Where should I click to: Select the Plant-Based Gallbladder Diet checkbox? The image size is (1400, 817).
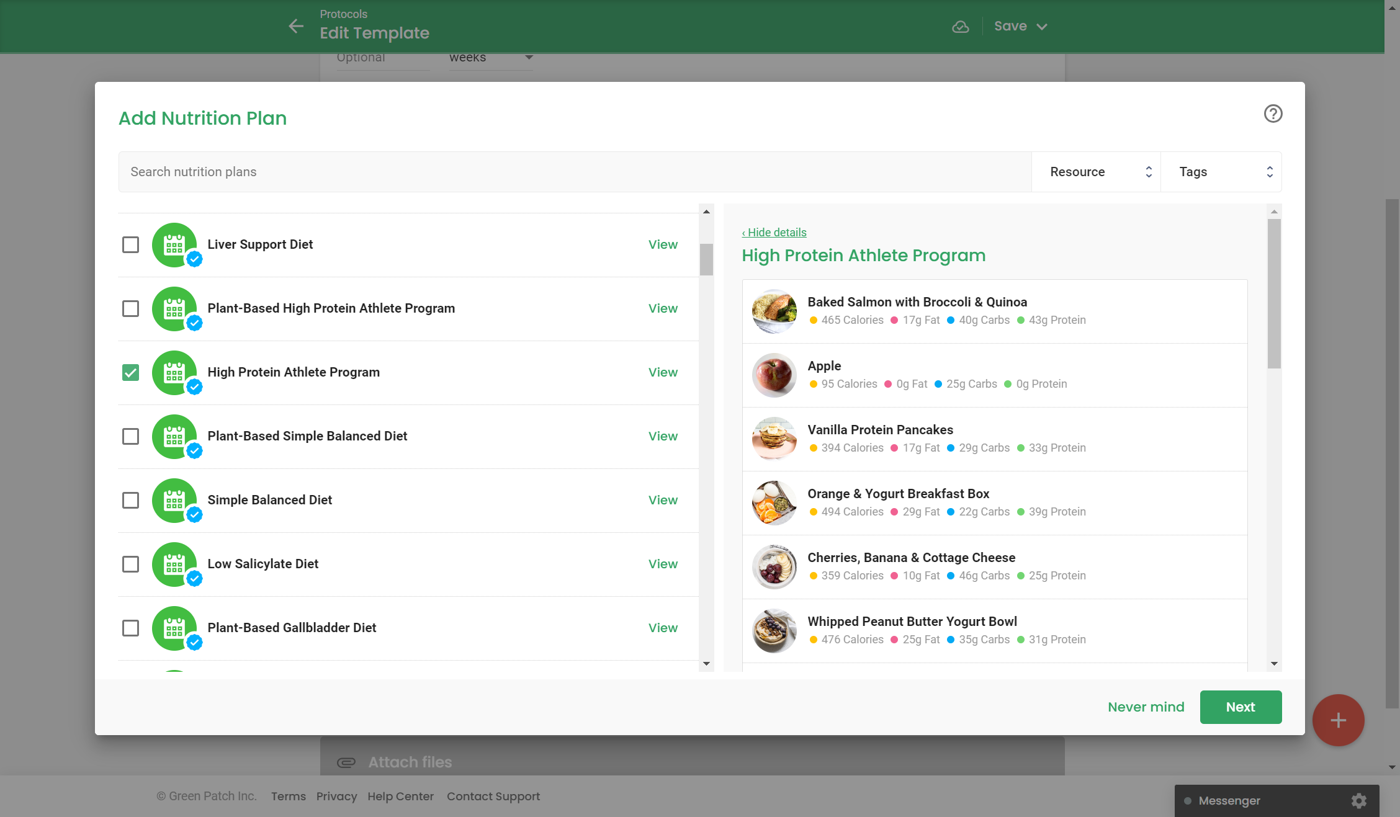[x=130, y=628]
